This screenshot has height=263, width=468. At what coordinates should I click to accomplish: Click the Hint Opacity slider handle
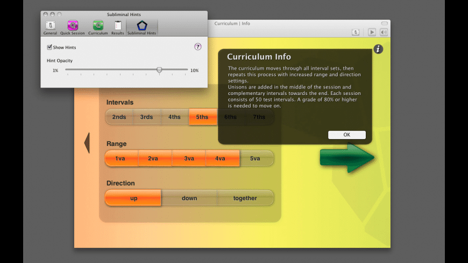point(159,70)
